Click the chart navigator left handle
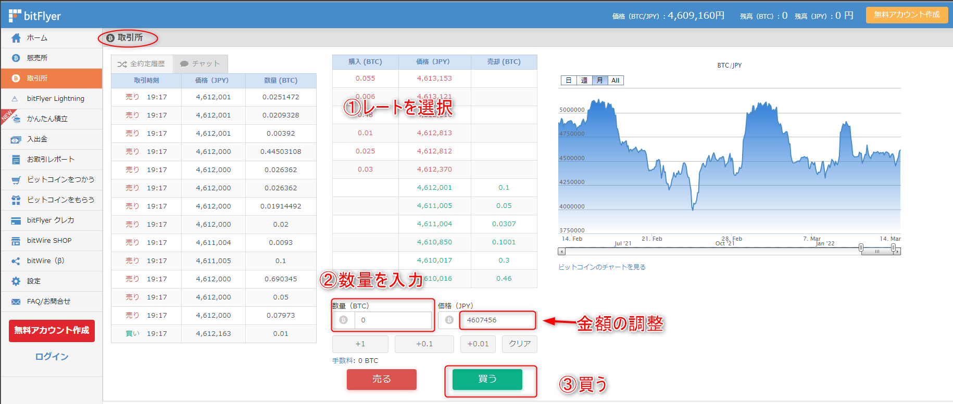 861,247
